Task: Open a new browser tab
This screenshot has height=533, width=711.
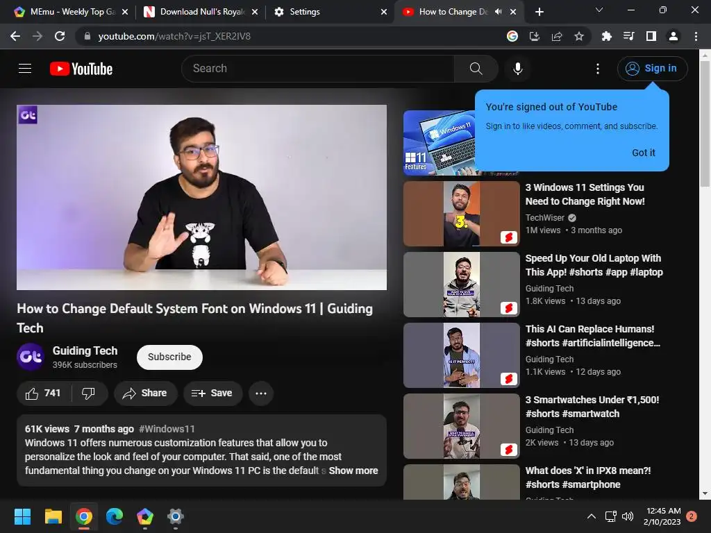Action: click(x=539, y=12)
